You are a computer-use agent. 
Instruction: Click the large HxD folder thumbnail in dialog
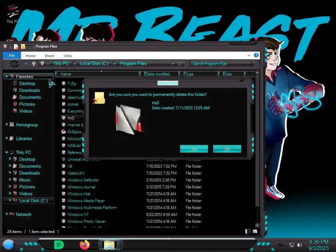(x=129, y=119)
